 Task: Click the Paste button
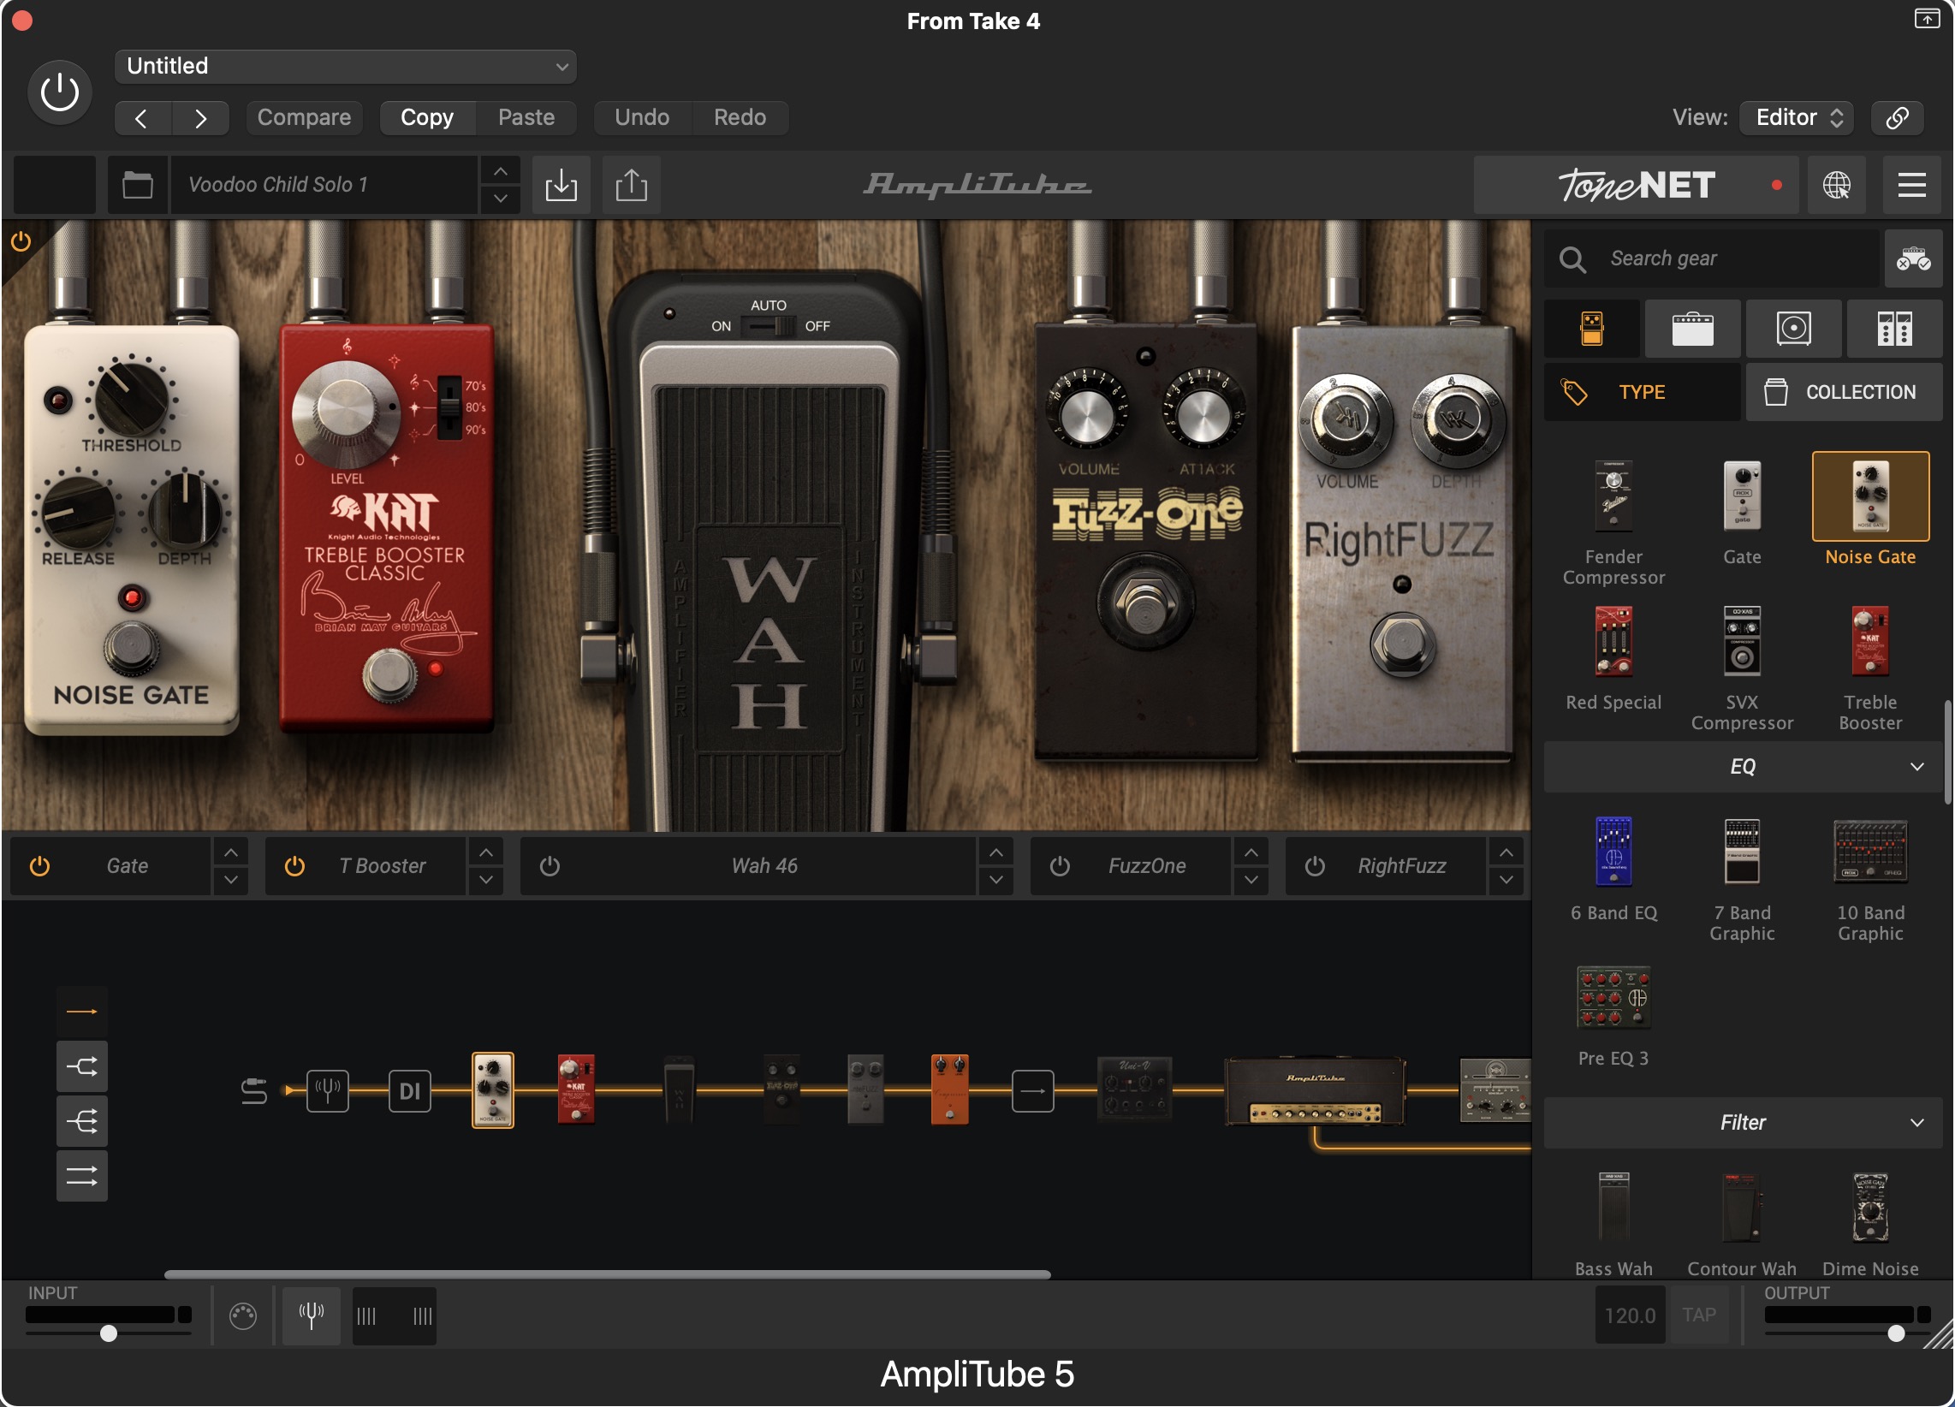point(526,118)
